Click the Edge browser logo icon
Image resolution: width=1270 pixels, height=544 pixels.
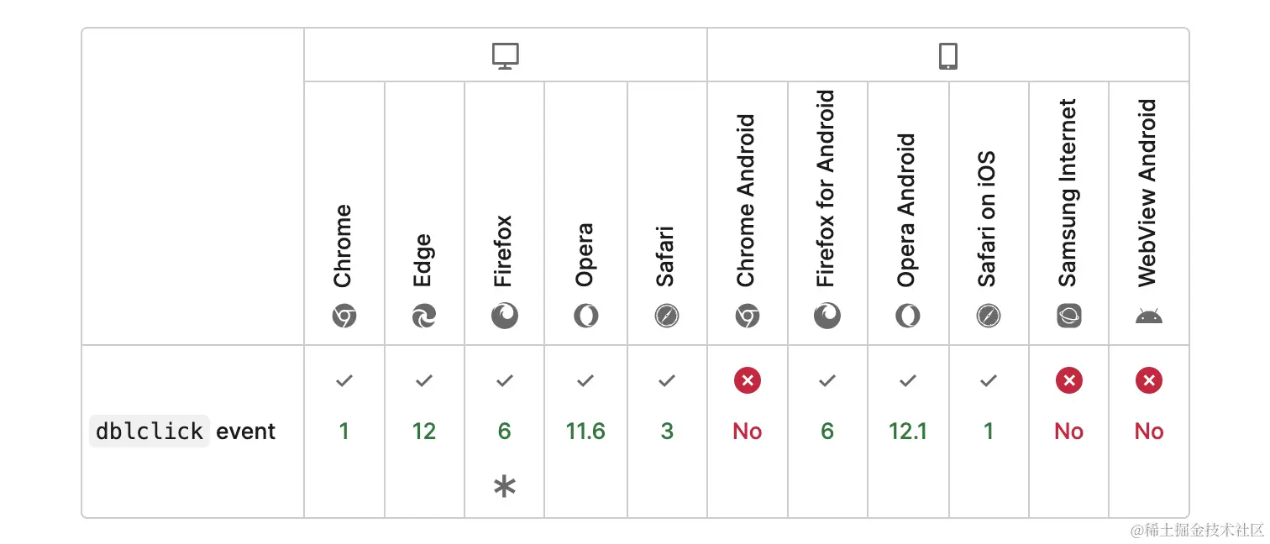pyautogui.click(x=424, y=316)
